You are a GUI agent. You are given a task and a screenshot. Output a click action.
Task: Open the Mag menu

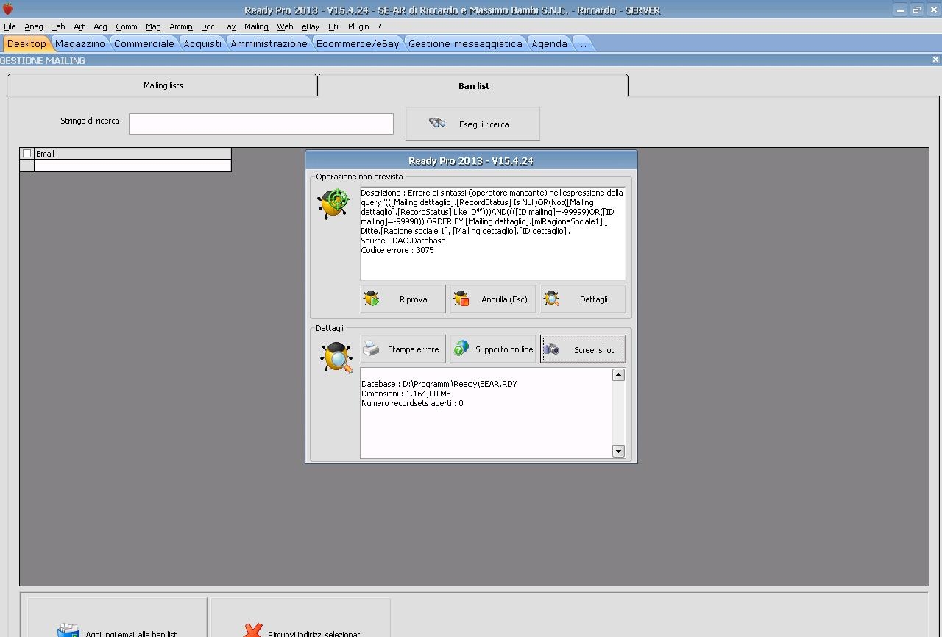pyautogui.click(x=153, y=26)
